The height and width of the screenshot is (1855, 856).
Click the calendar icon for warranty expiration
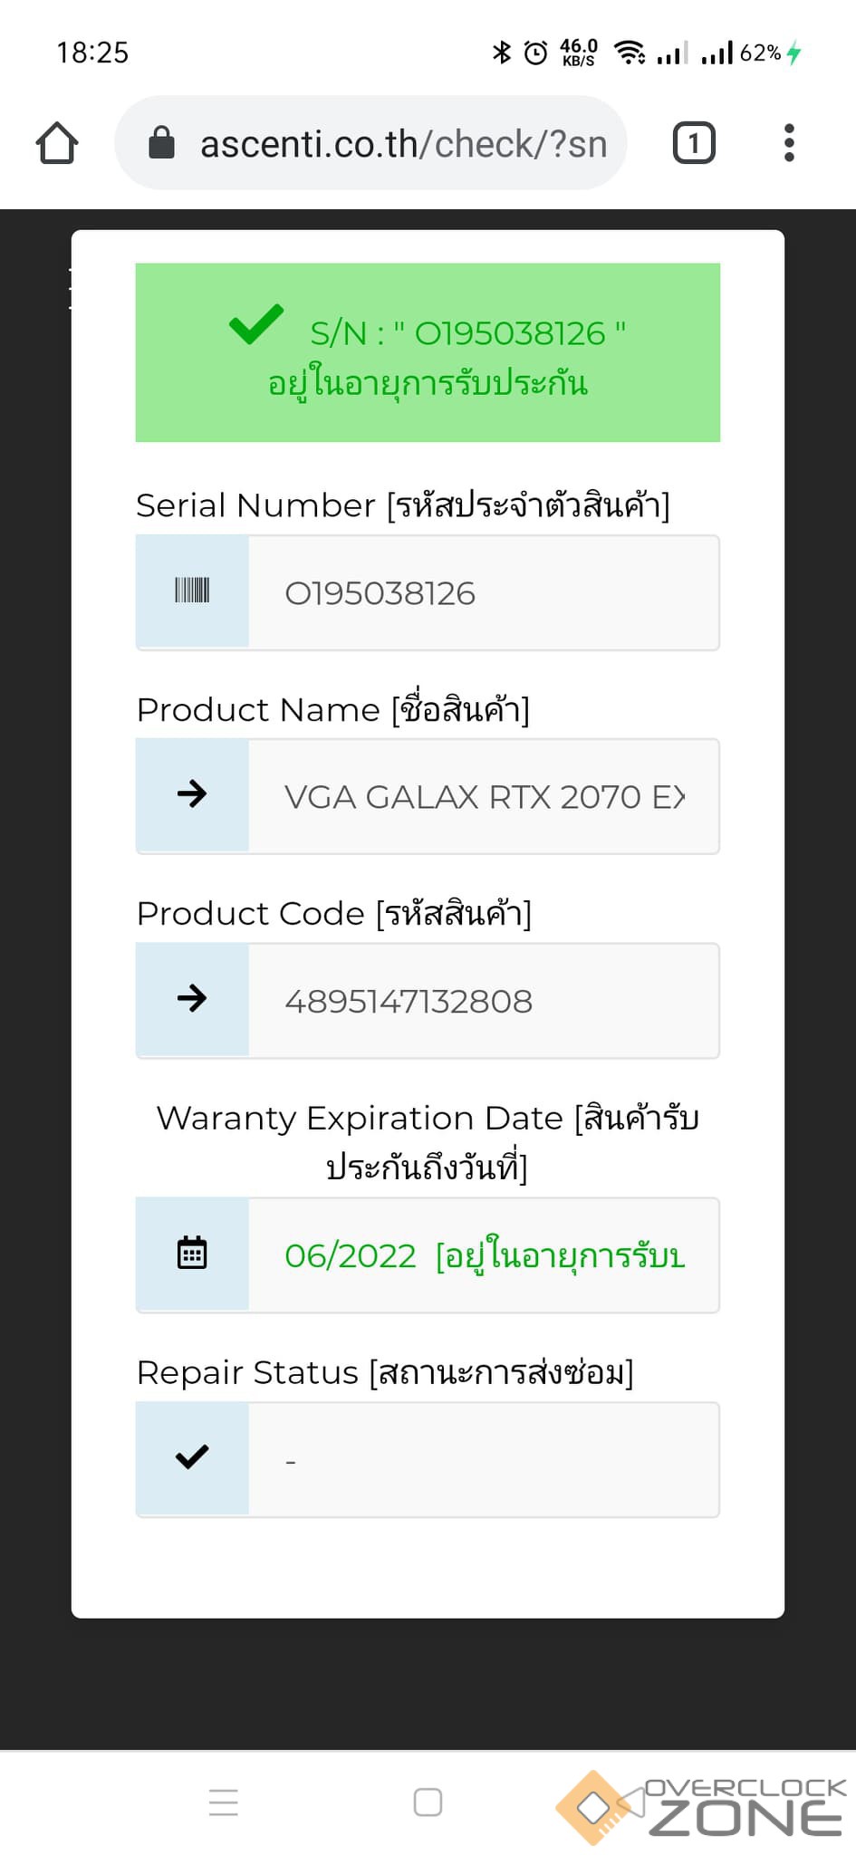[192, 1254]
